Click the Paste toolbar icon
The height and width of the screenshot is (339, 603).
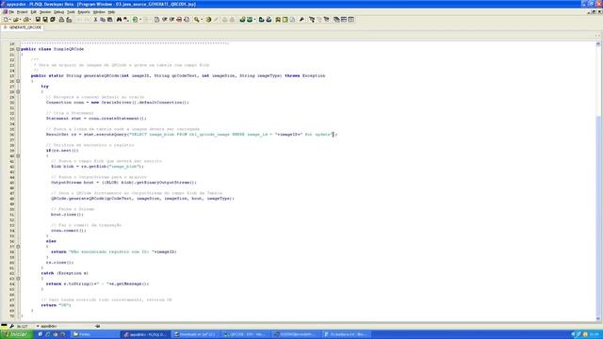coord(110,19)
